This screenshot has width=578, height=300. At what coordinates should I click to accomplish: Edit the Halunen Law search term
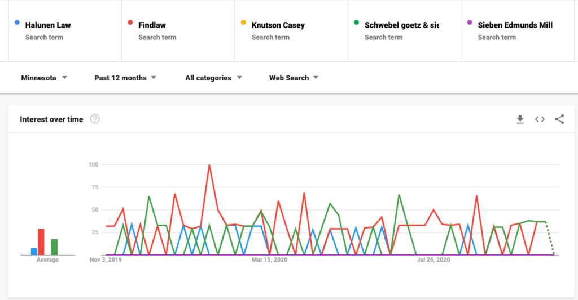pos(48,25)
